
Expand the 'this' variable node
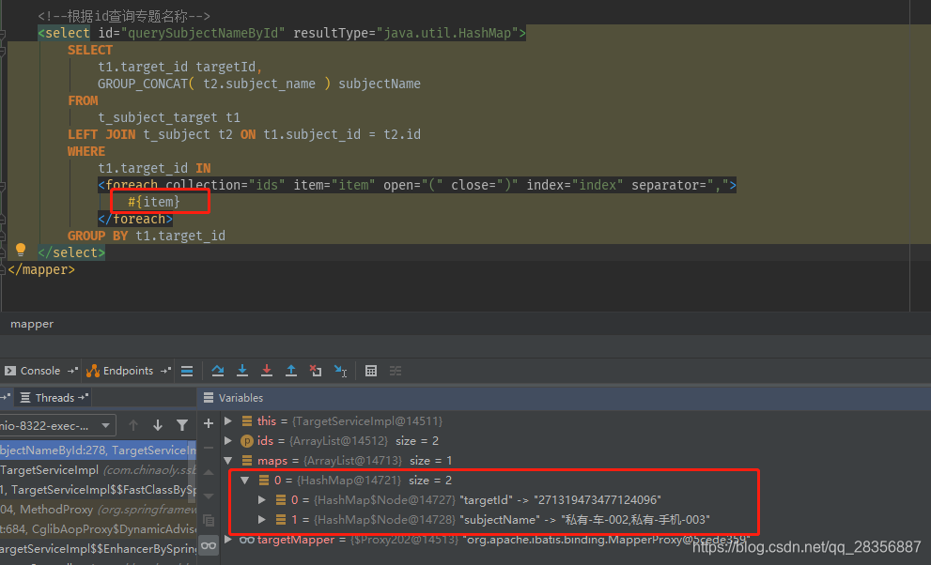pyautogui.click(x=228, y=420)
